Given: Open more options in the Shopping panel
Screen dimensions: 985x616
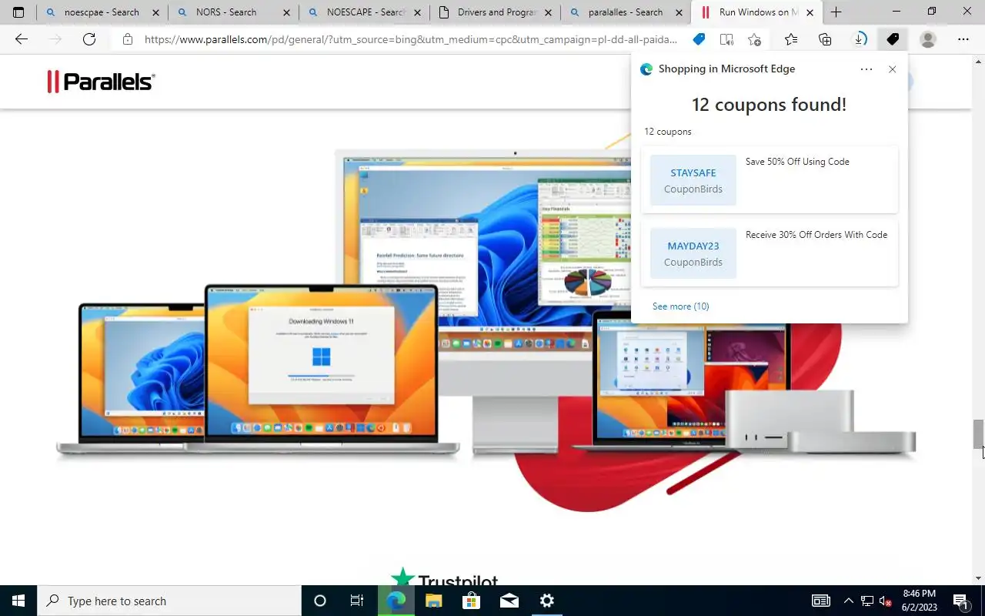Looking at the screenshot, I should click(x=866, y=69).
